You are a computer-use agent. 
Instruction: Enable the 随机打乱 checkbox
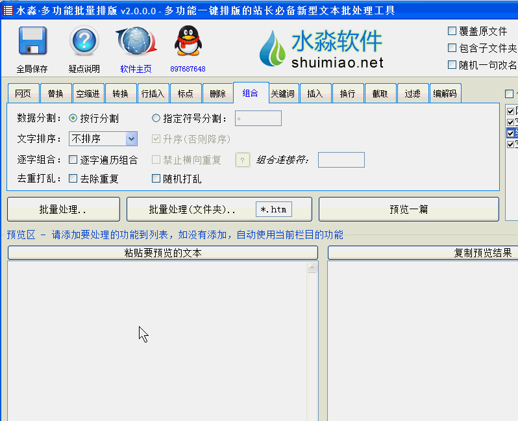pos(156,179)
